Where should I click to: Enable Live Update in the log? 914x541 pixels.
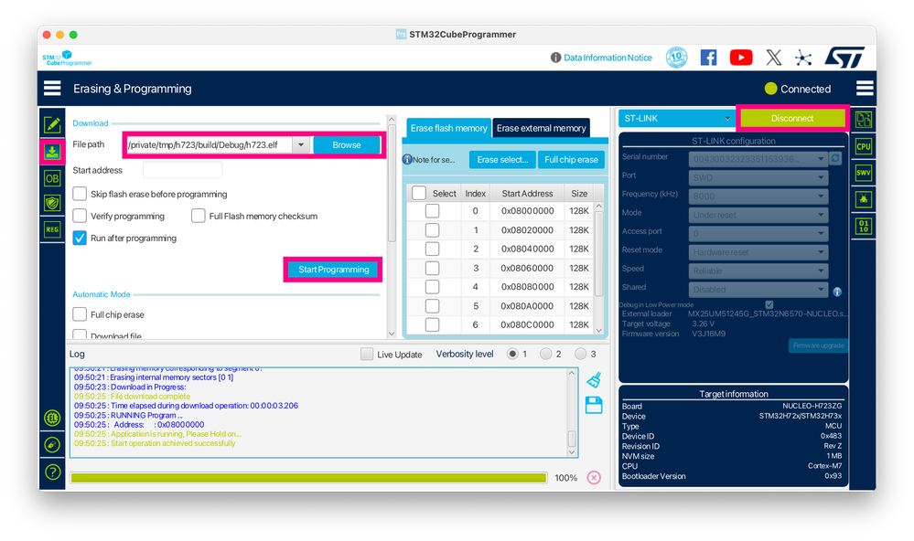[x=367, y=354]
